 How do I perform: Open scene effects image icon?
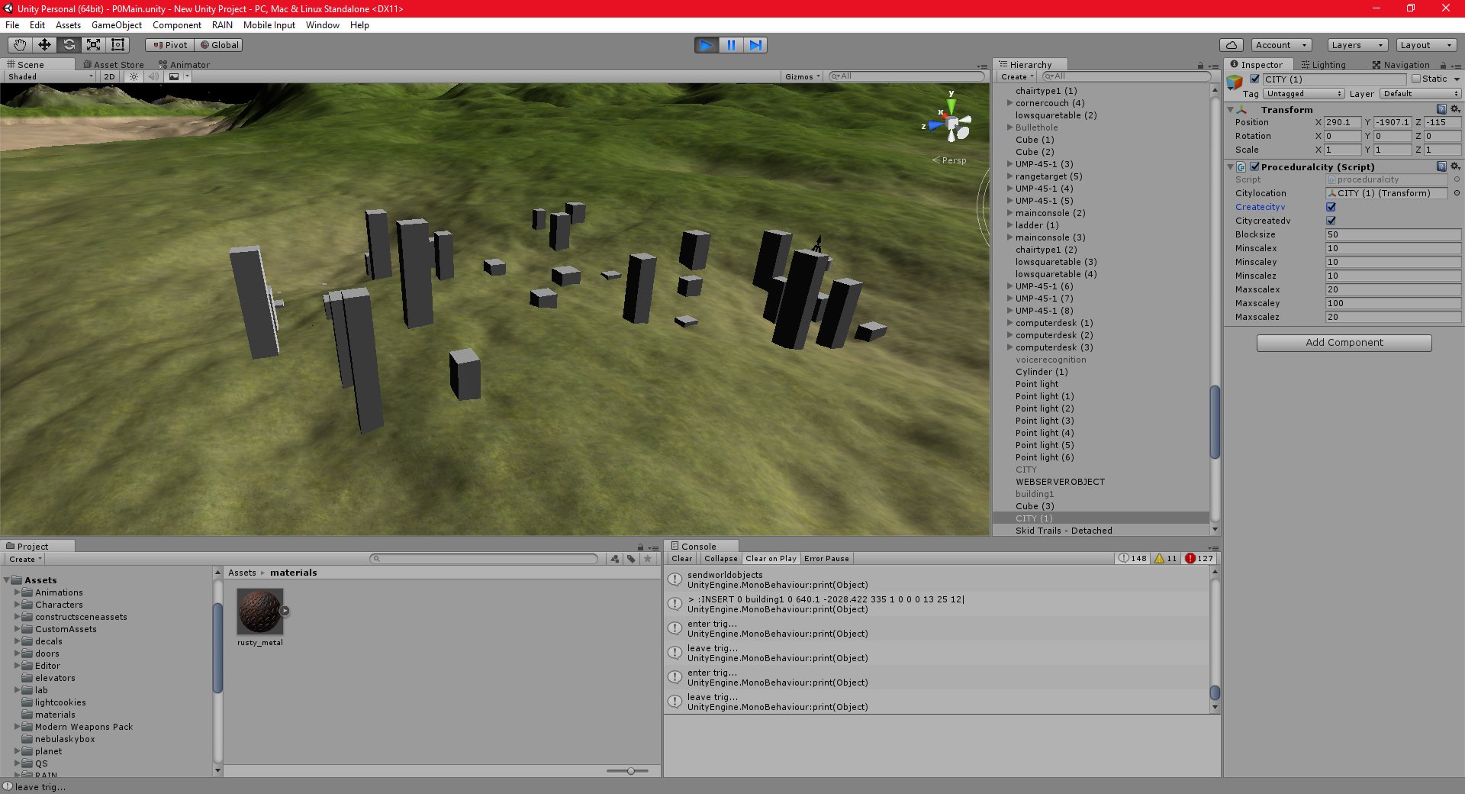pos(175,76)
